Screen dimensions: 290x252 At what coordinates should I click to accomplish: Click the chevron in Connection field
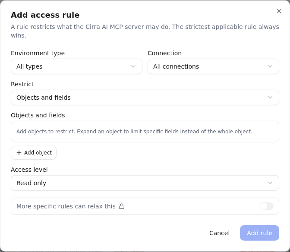270,66
